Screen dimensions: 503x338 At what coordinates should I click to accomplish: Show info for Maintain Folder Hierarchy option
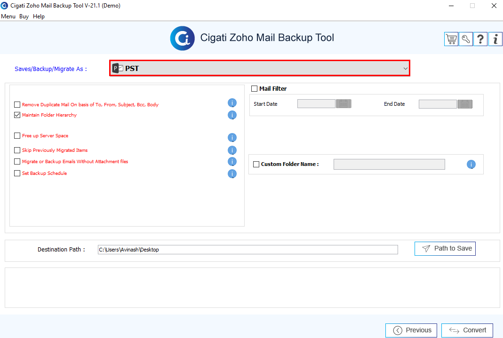[232, 115]
